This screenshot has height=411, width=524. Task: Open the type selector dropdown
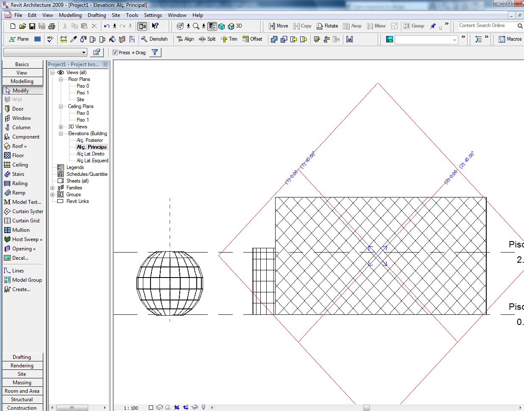[84, 53]
